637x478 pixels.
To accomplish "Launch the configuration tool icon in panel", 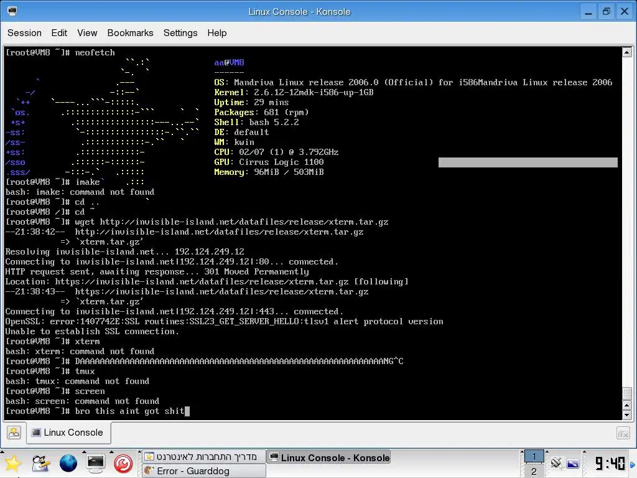I will pos(40,463).
